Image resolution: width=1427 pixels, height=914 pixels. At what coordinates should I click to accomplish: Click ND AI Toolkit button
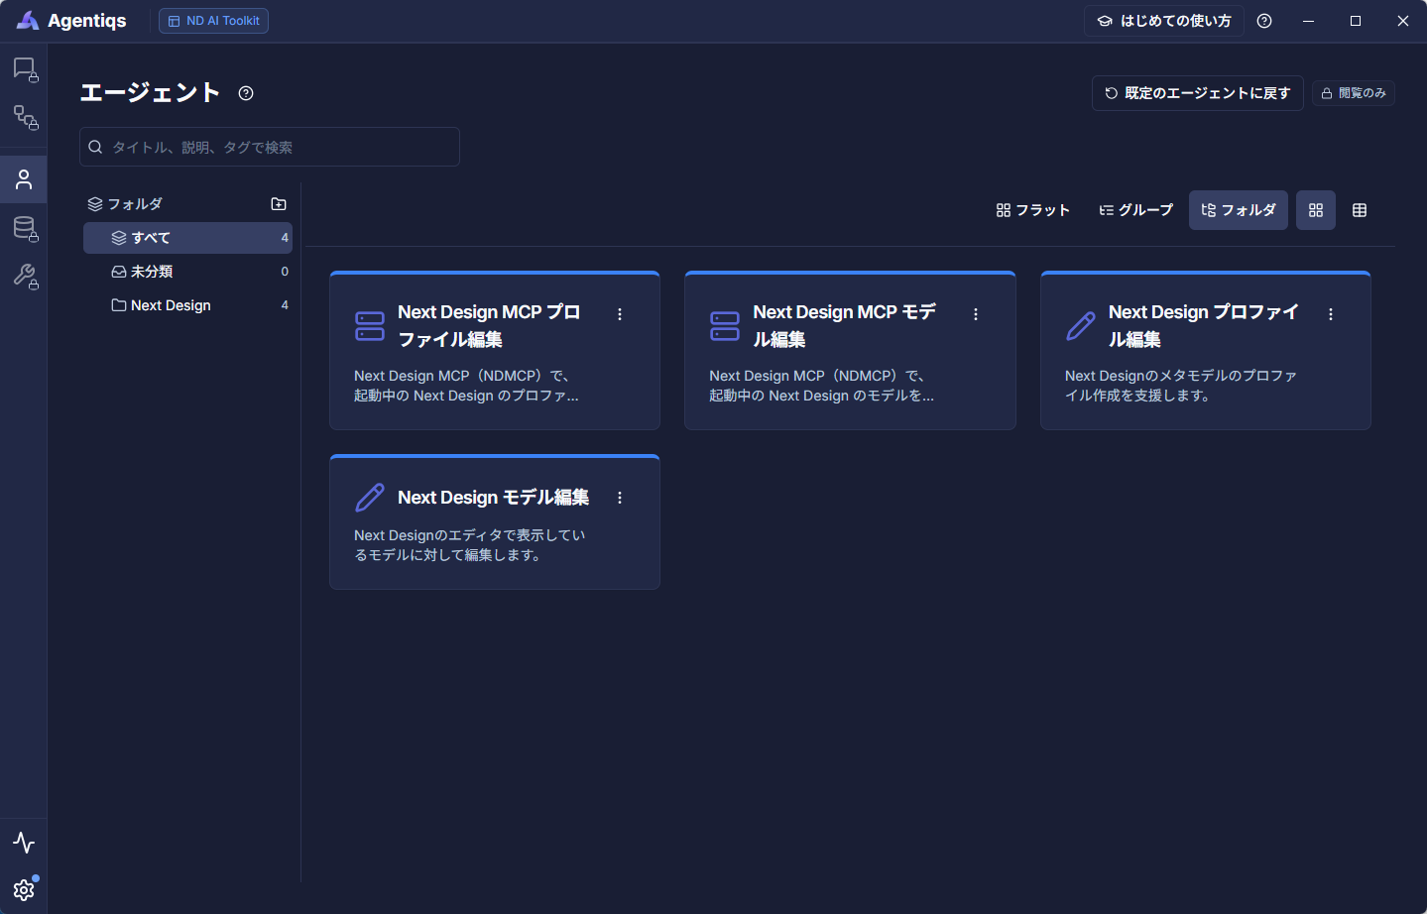pyautogui.click(x=213, y=21)
